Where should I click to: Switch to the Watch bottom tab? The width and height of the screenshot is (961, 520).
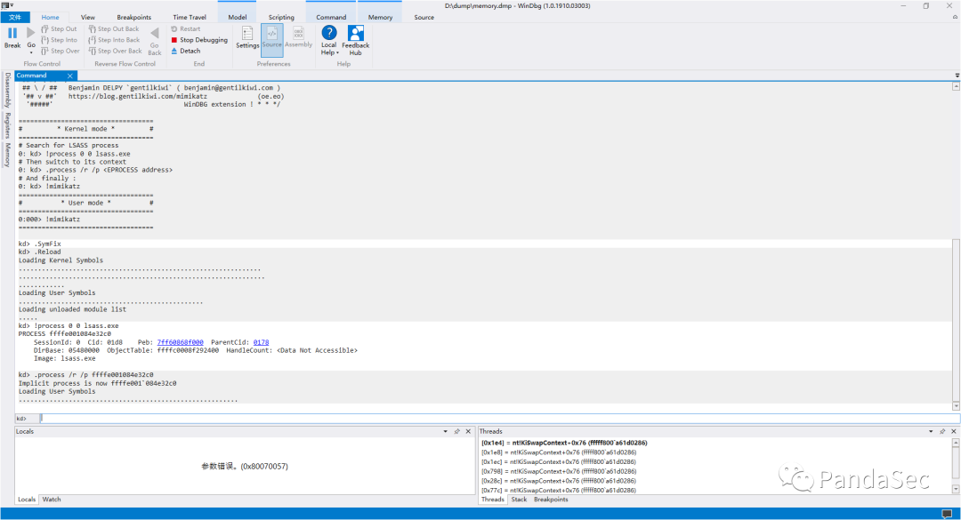click(52, 500)
